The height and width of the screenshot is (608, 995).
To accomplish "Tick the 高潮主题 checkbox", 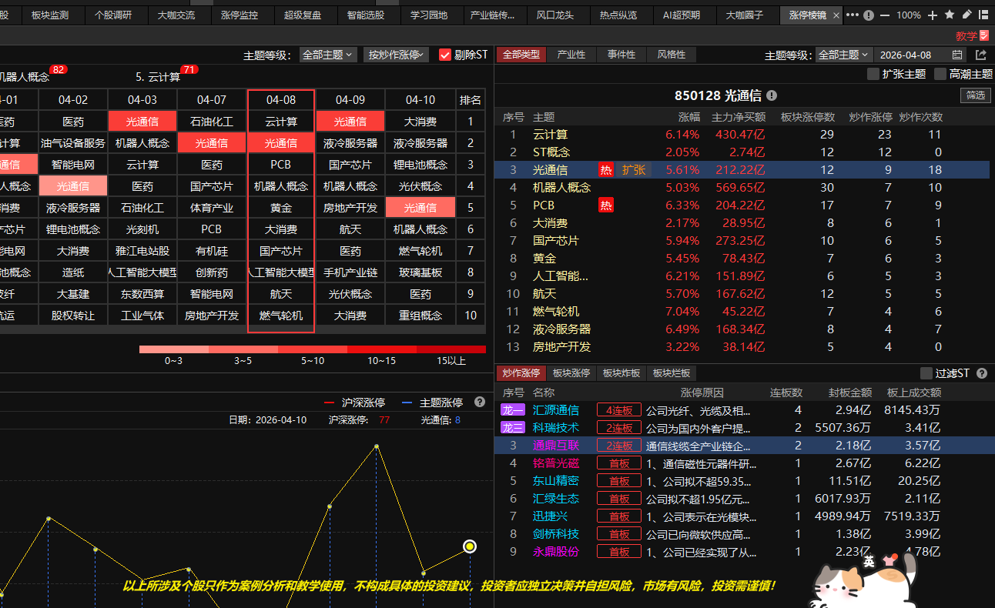I will point(940,74).
